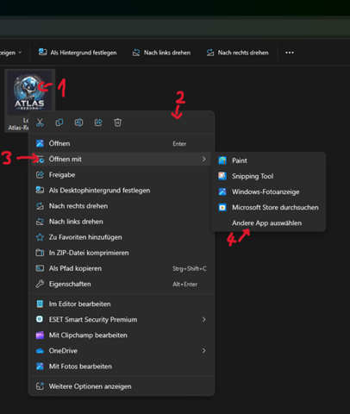Click the star icon beside Zu Favoriten hinzufügen

(x=40, y=237)
